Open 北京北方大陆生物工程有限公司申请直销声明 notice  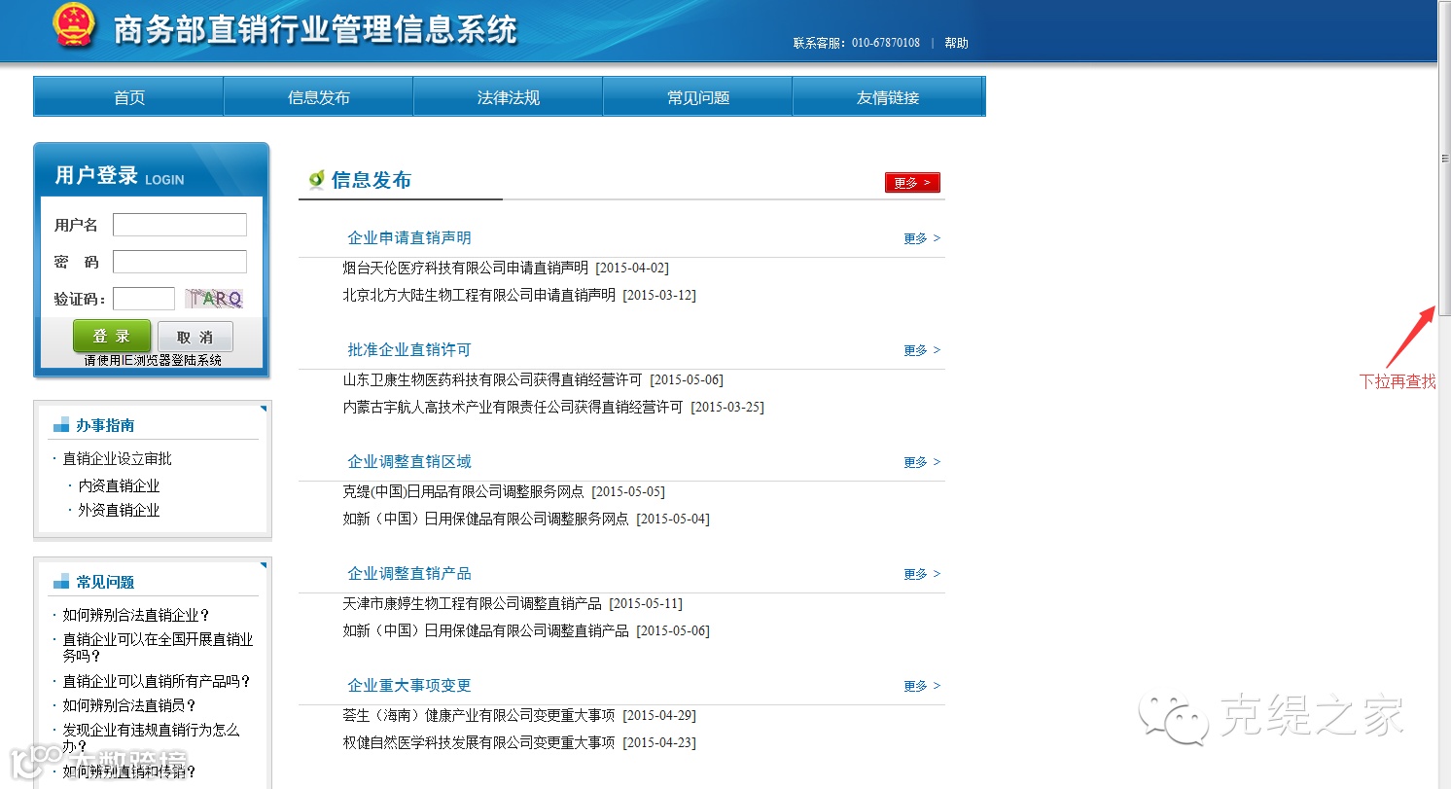click(x=479, y=295)
